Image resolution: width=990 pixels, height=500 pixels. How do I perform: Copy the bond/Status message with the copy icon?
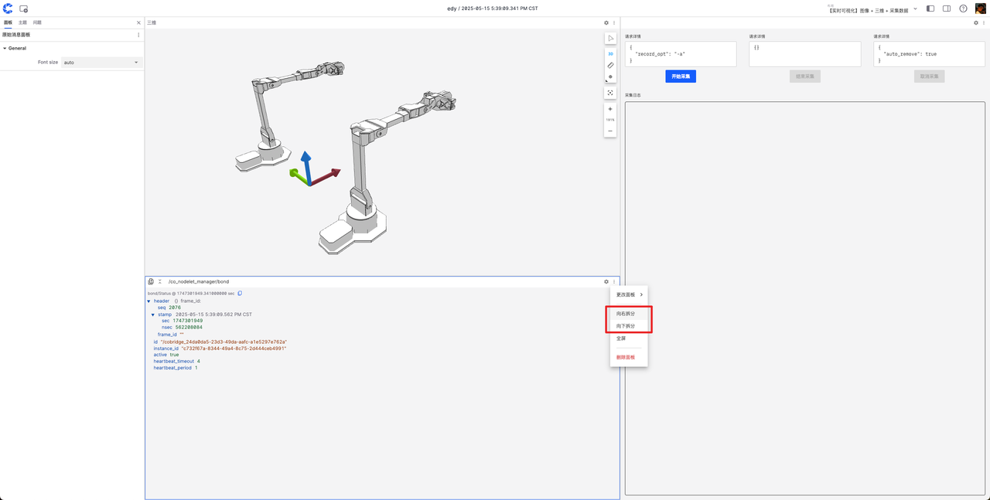240,294
